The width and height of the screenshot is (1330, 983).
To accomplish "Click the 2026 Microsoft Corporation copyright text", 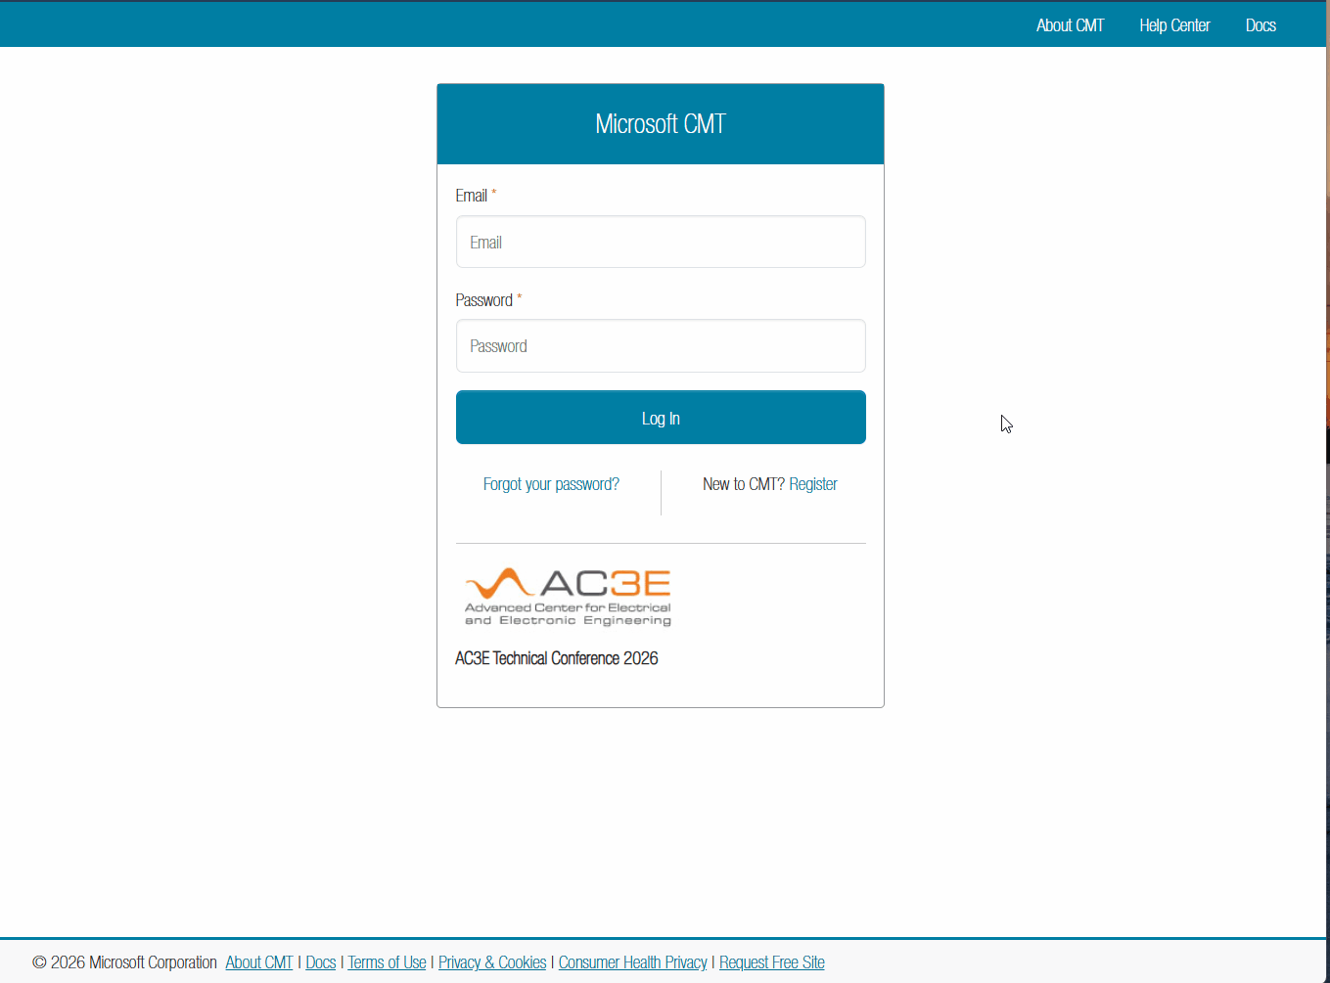I will (x=125, y=962).
